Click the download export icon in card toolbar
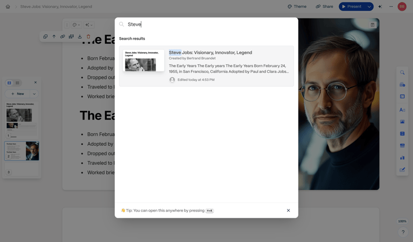The height and width of the screenshot is (242, 413). tap(80, 37)
